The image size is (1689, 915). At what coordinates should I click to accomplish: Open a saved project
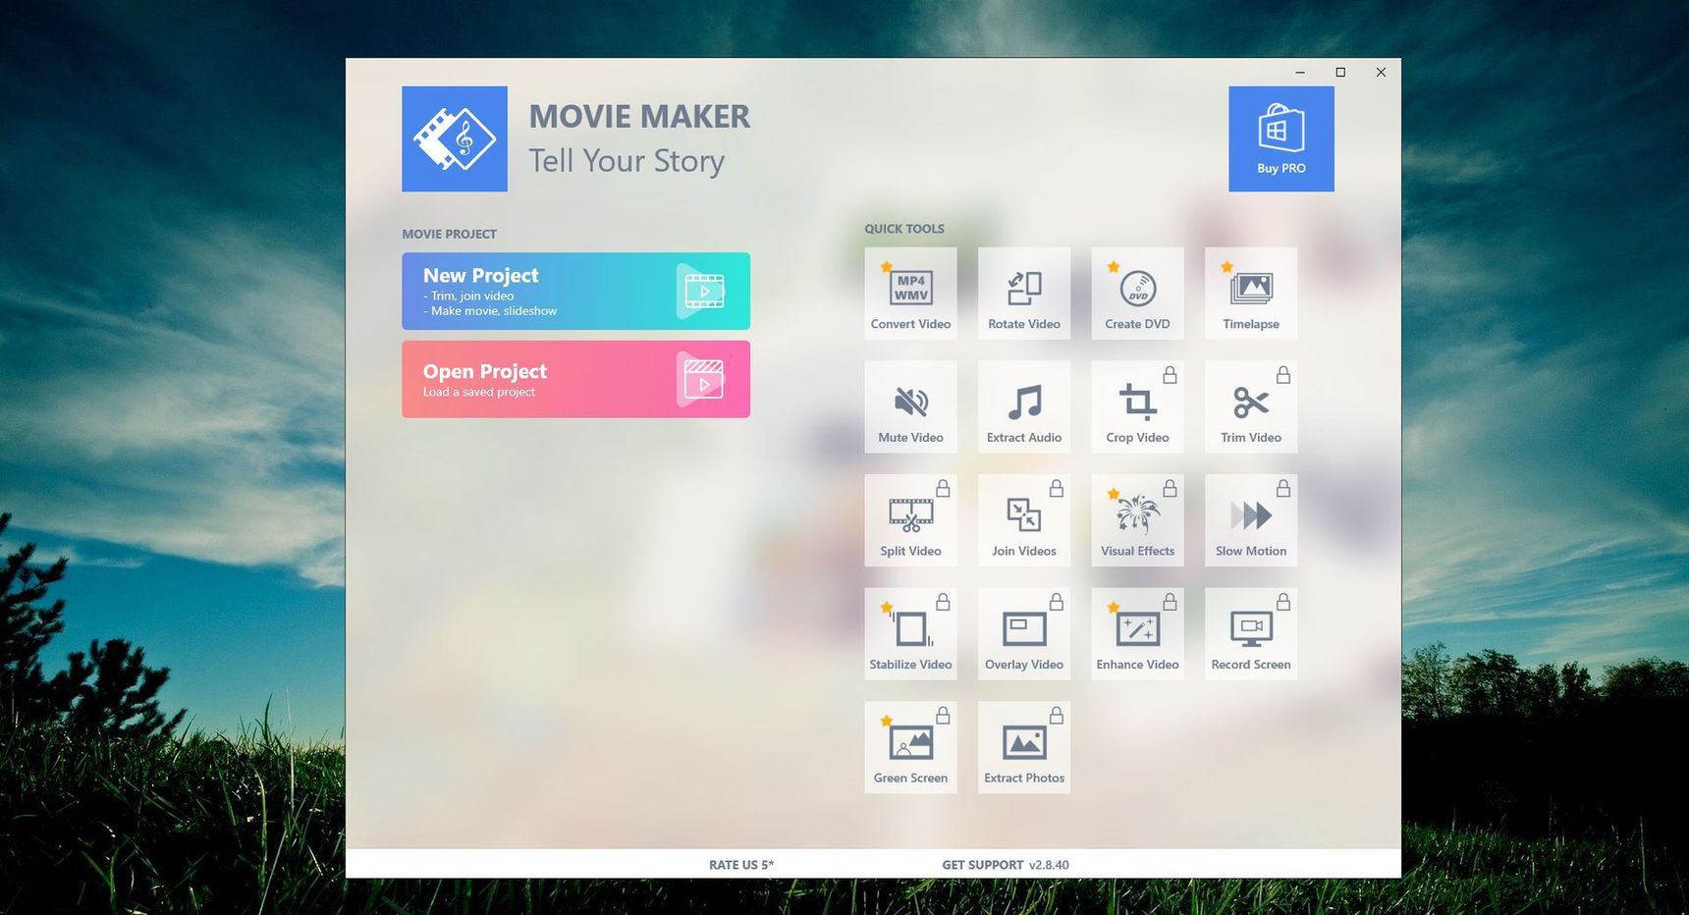[x=575, y=379]
